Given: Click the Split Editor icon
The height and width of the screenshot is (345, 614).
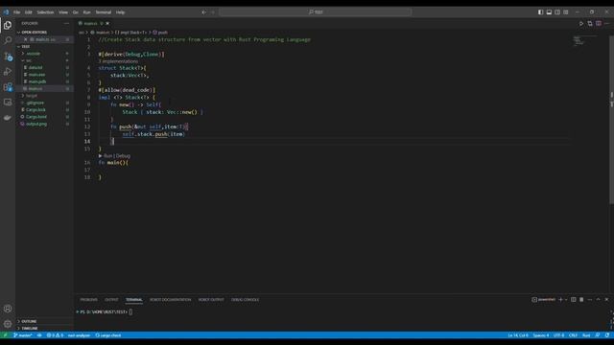Looking at the screenshot, I should click(599, 23).
